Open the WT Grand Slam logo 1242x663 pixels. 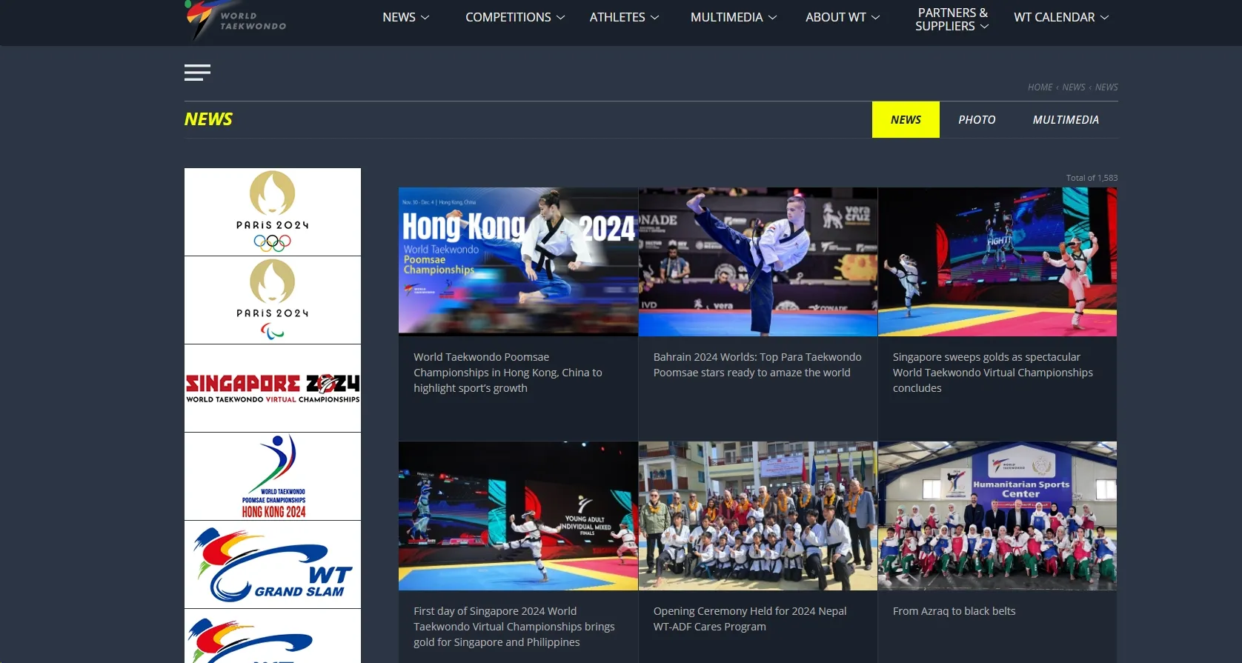[273, 564]
